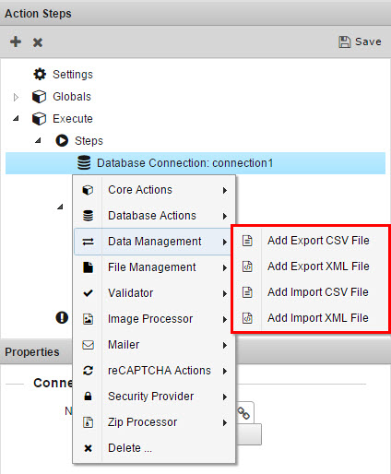Collapse the Steps tree node
Image resolution: width=391 pixels, height=474 pixels.
click(38, 140)
